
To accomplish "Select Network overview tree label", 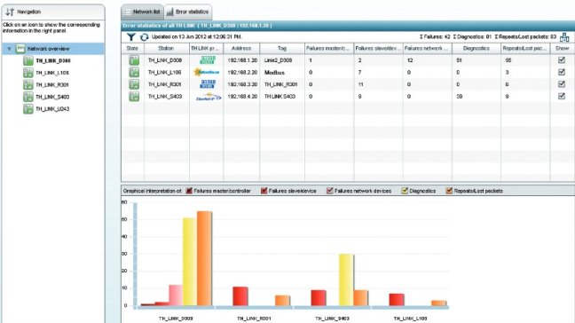I will tap(49, 49).
